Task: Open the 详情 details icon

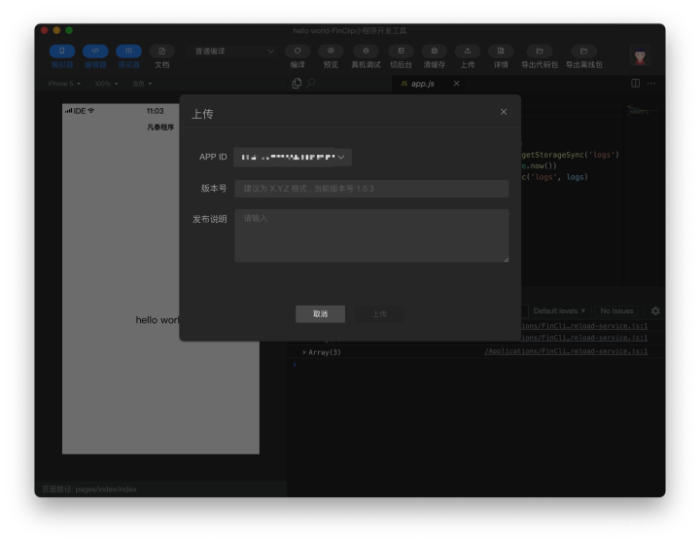Action: point(501,52)
